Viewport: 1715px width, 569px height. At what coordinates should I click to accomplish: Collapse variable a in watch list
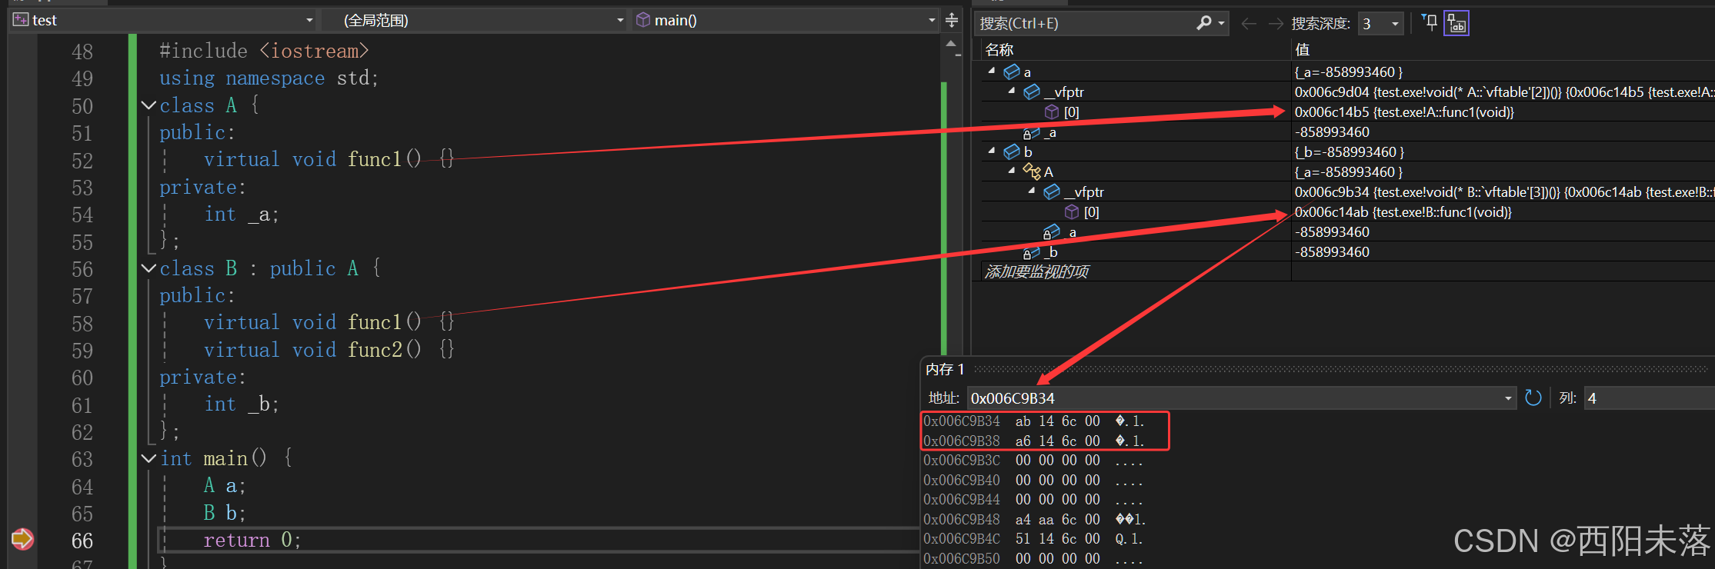tap(992, 71)
